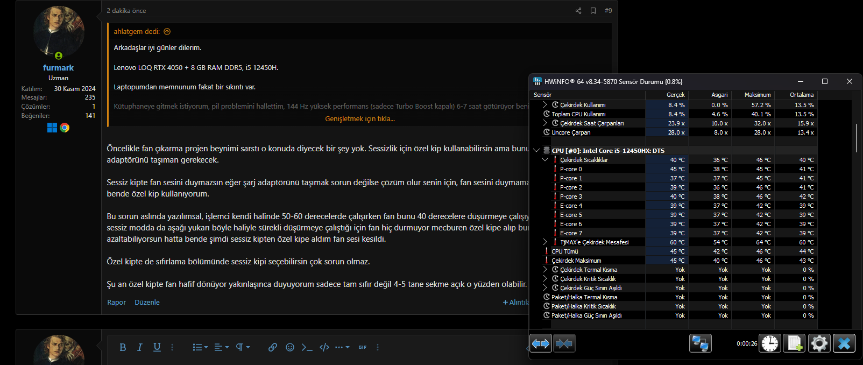Insert inline code in the editor
The height and width of the screenshot is (365, 863).
point(307,347)
